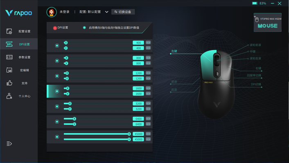Click the 支持 thumbs-up icon
The image size is (289, 163).
(x=9, y=83)
